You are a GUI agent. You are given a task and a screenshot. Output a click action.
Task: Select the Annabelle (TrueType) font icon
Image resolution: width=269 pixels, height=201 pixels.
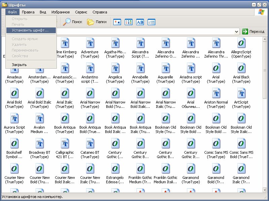(x=140, y=68)
